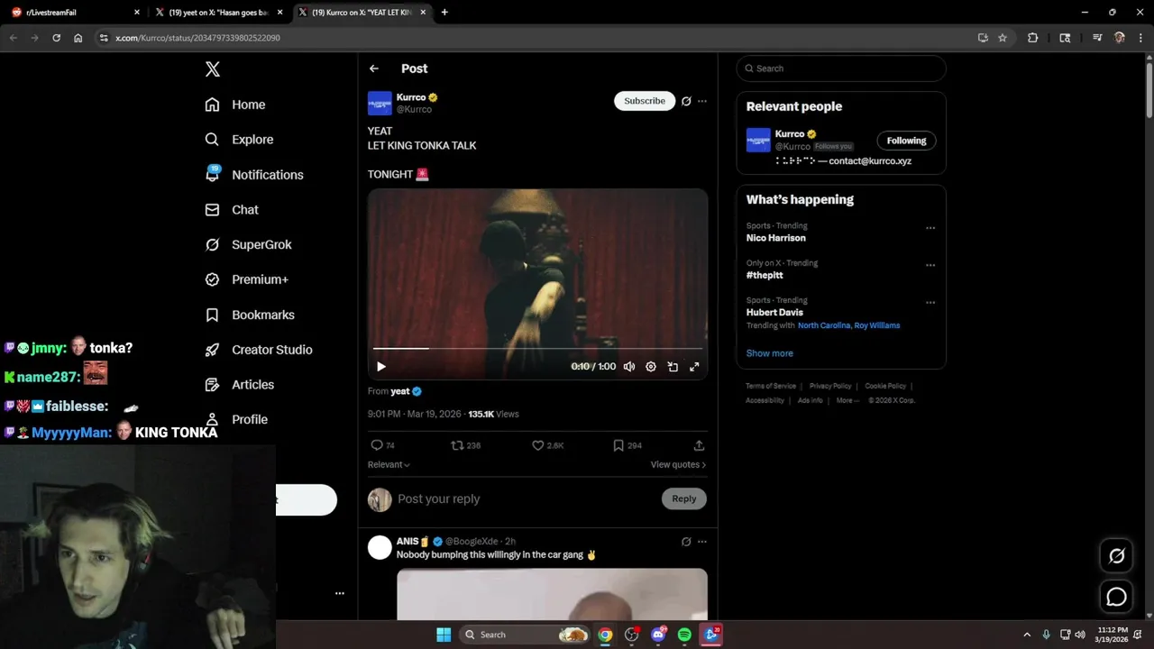Screen dimensions: 1154x649
Task: Open #thepitt trend
Action: pyautogui.click(x=765, y=275)
